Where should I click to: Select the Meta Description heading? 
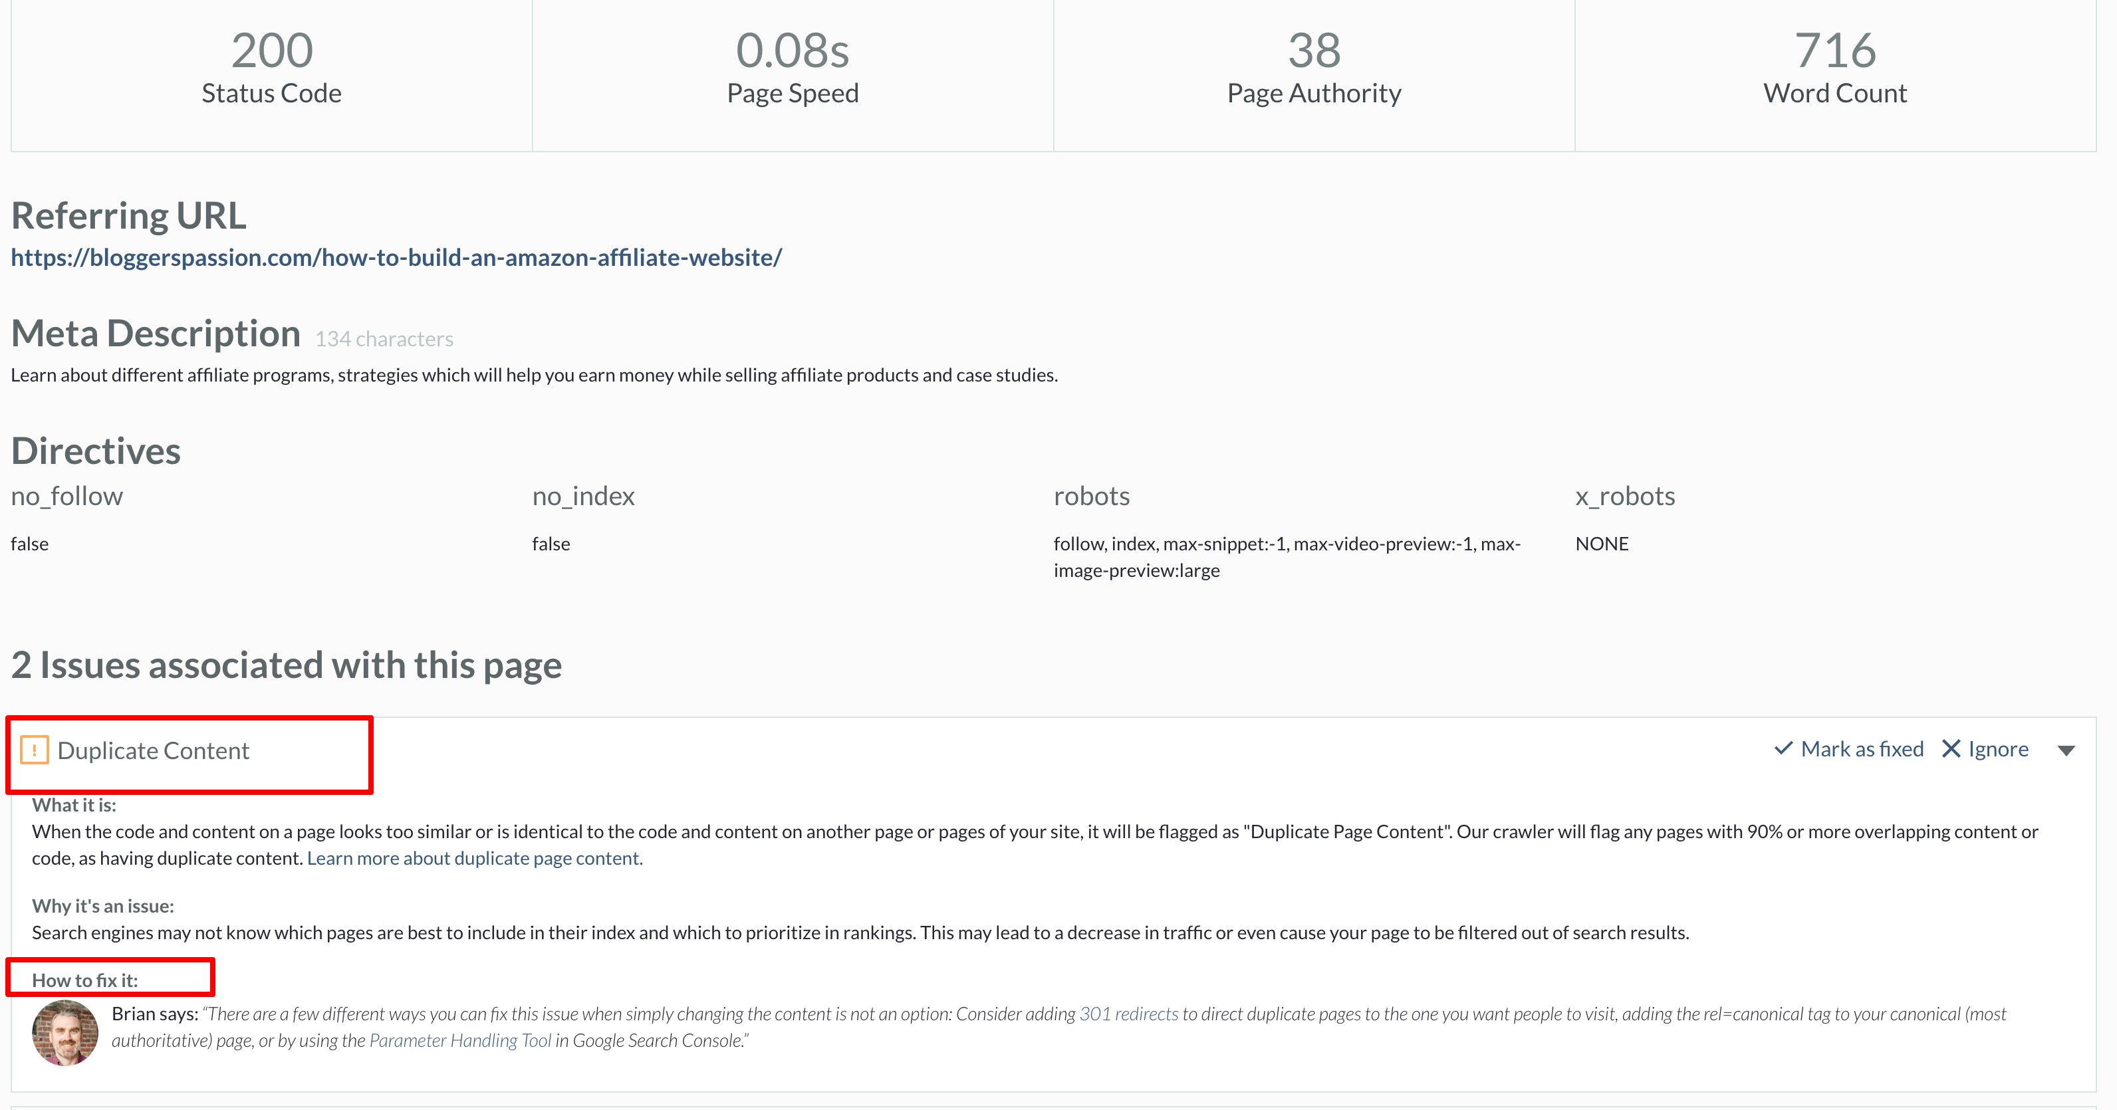pyautogui.click(x=156, y=333)
